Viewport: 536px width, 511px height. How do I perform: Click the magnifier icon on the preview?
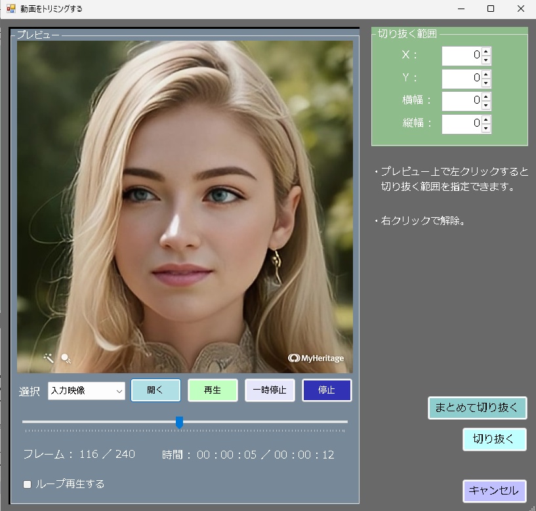65,358
